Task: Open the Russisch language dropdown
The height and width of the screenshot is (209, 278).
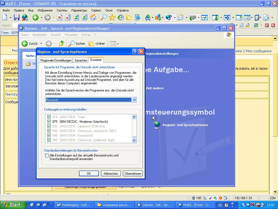Action: [x=134, y=100]
